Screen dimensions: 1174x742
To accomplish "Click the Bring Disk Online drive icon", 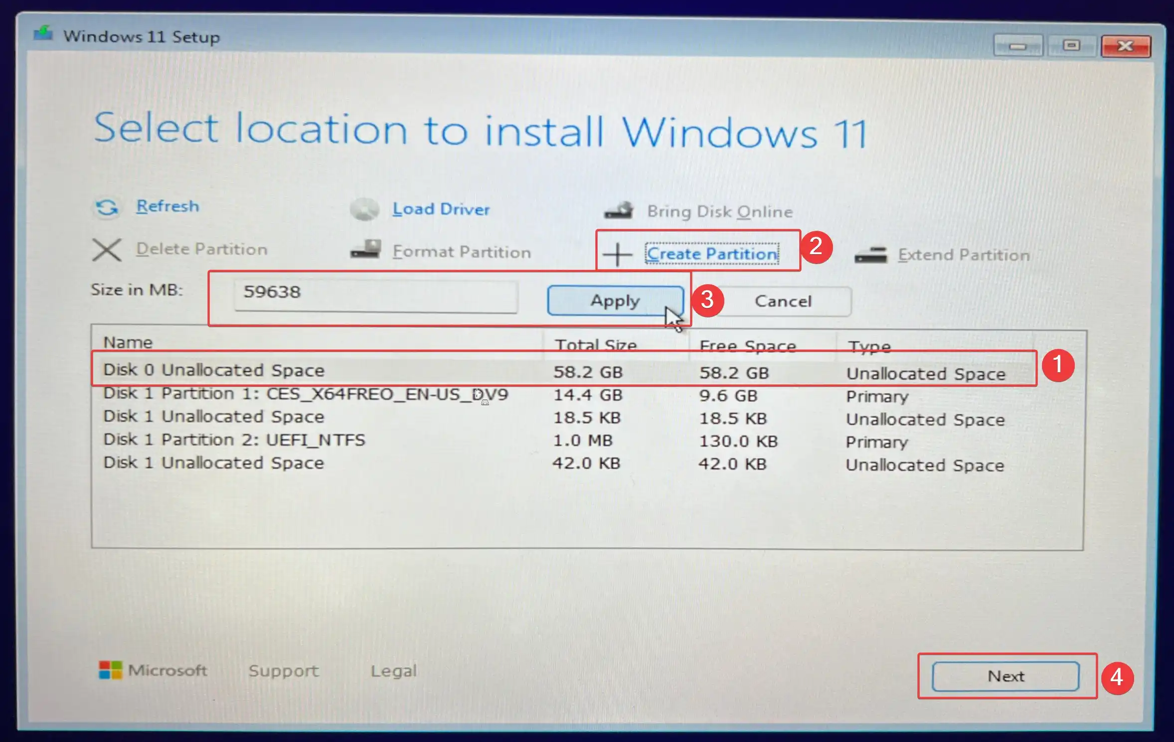I will 619,211.
